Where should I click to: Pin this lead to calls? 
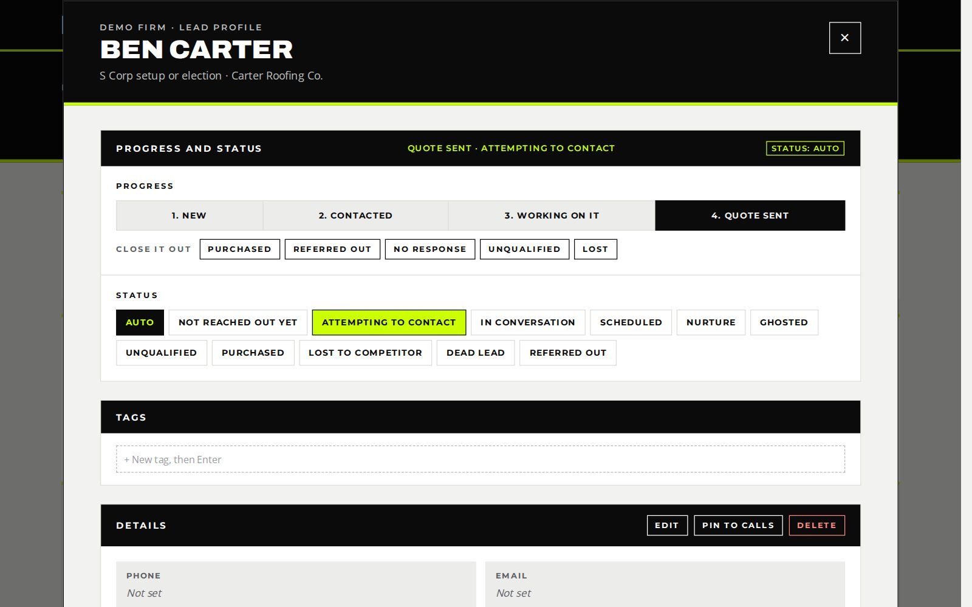738,526
